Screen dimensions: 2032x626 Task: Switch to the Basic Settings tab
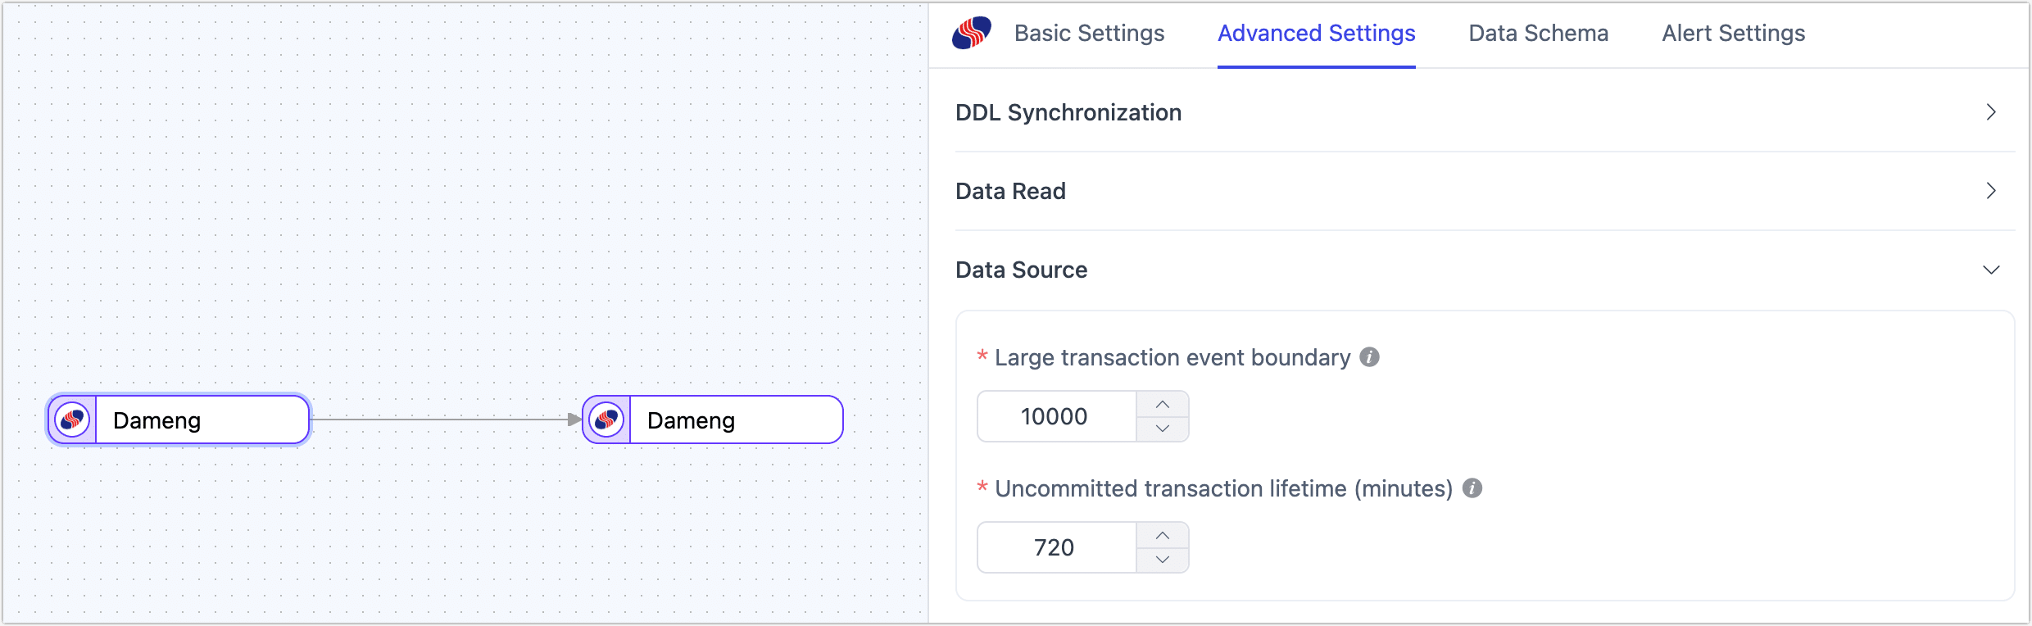click(x=1090, y=33)
